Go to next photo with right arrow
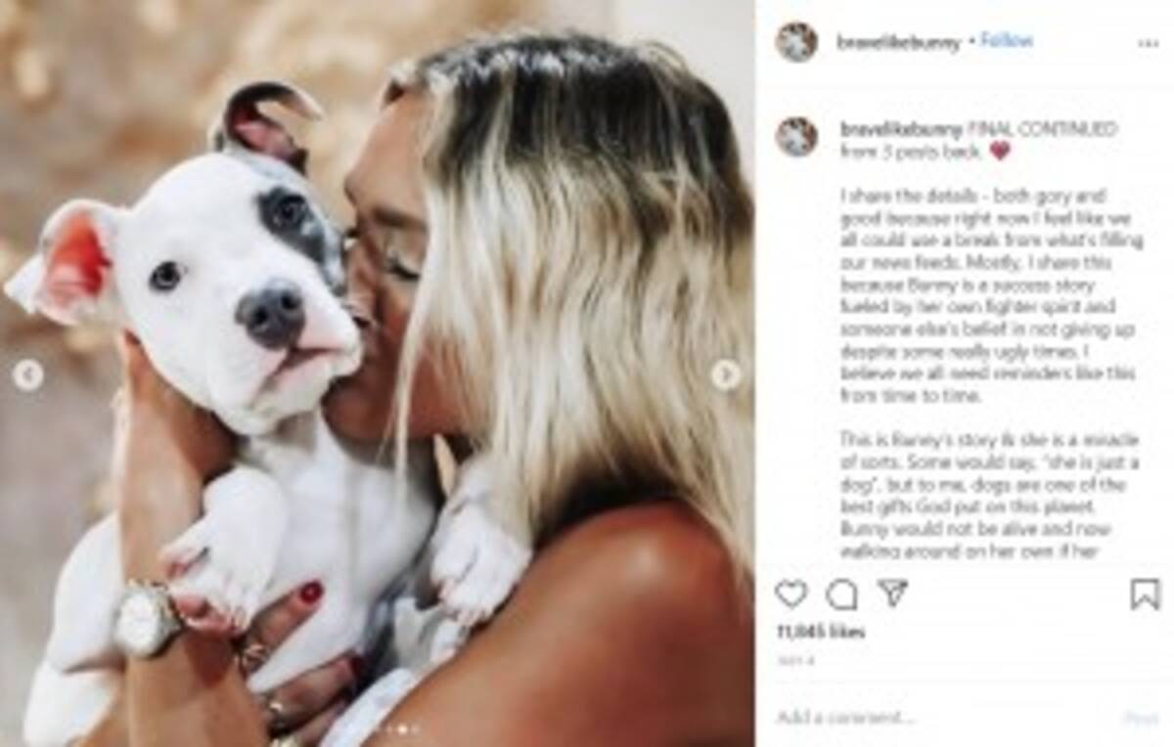The width and height of the screenshot is (1174, 747). tap(725, 374)
